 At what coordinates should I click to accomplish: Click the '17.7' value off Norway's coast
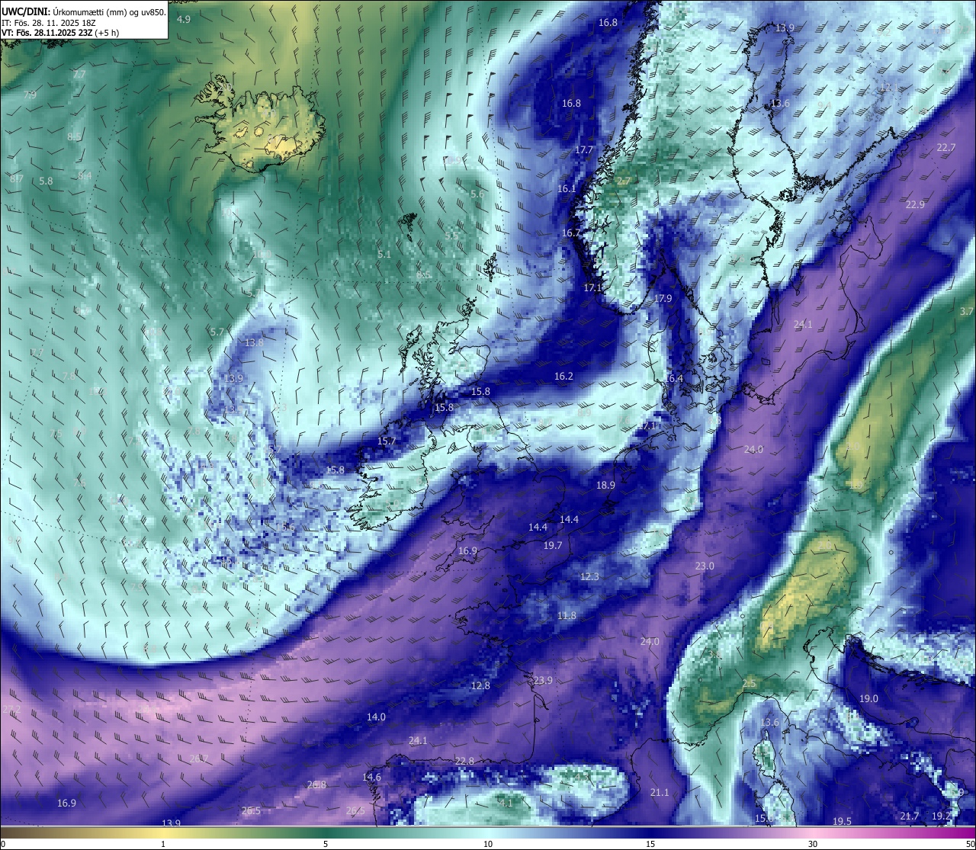point(584,150)
